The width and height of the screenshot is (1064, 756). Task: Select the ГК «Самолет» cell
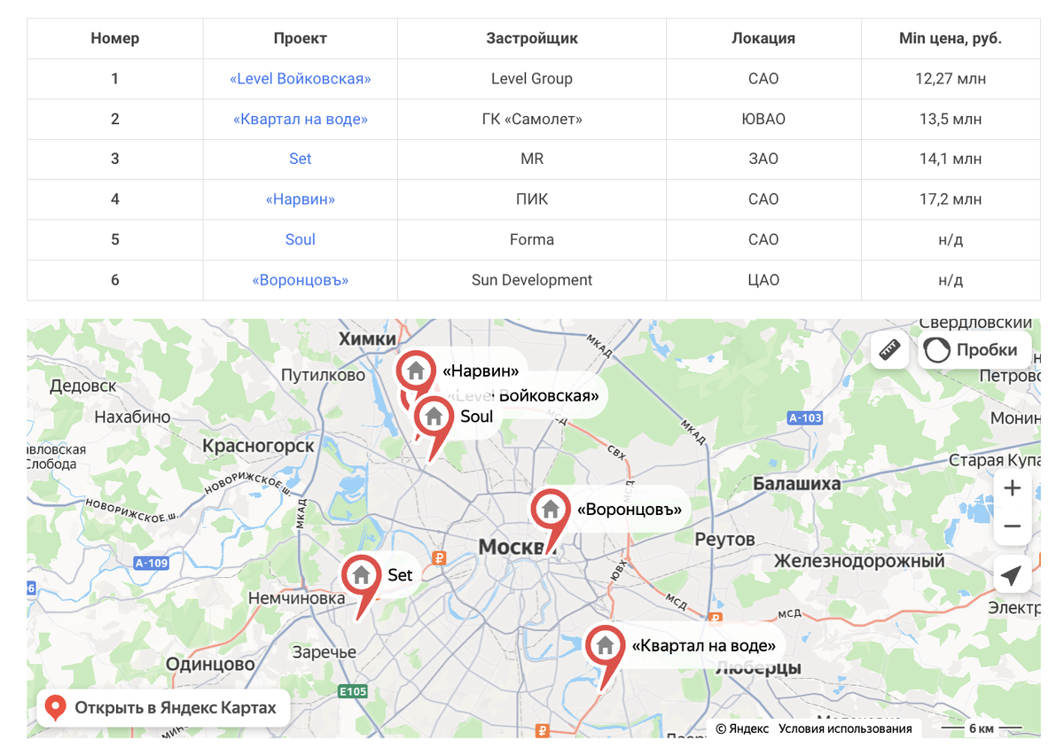[x=532, y=119]
